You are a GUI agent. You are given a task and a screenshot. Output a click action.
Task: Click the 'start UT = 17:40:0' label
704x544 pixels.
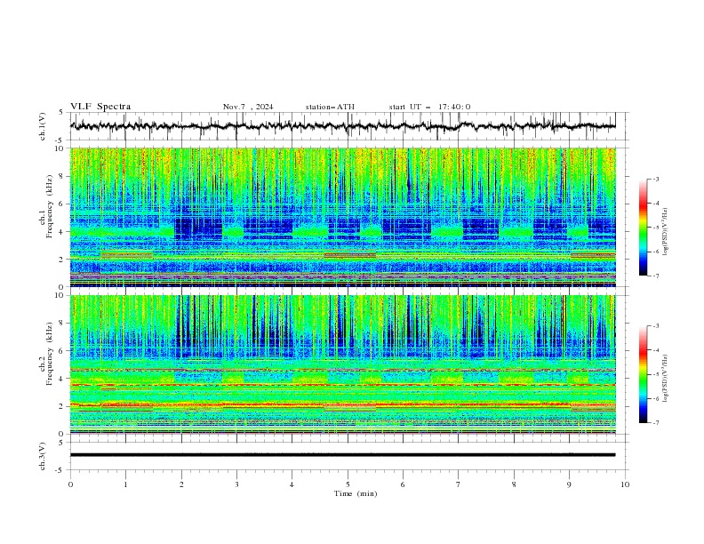[429, 107]
